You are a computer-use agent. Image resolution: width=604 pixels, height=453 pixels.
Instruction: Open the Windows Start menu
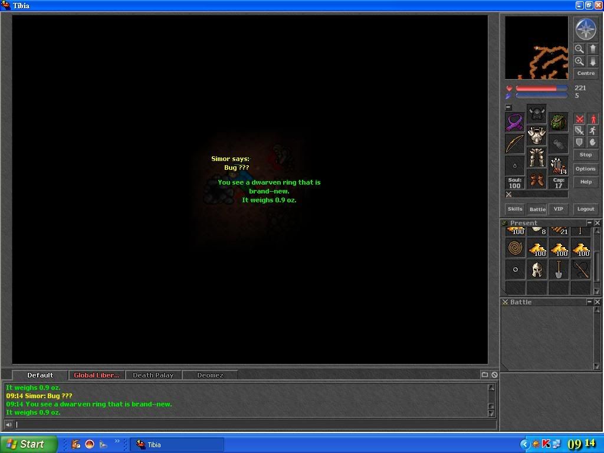(x=28, y=444)
